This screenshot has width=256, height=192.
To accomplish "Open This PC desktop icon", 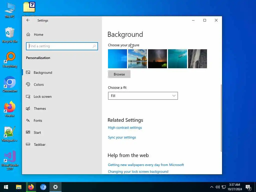I will click(x=10, y=10).
